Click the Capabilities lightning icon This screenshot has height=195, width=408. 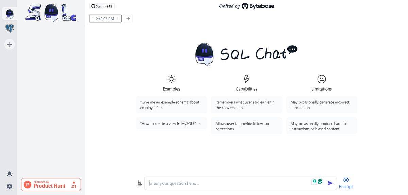(x=247, y=79)
